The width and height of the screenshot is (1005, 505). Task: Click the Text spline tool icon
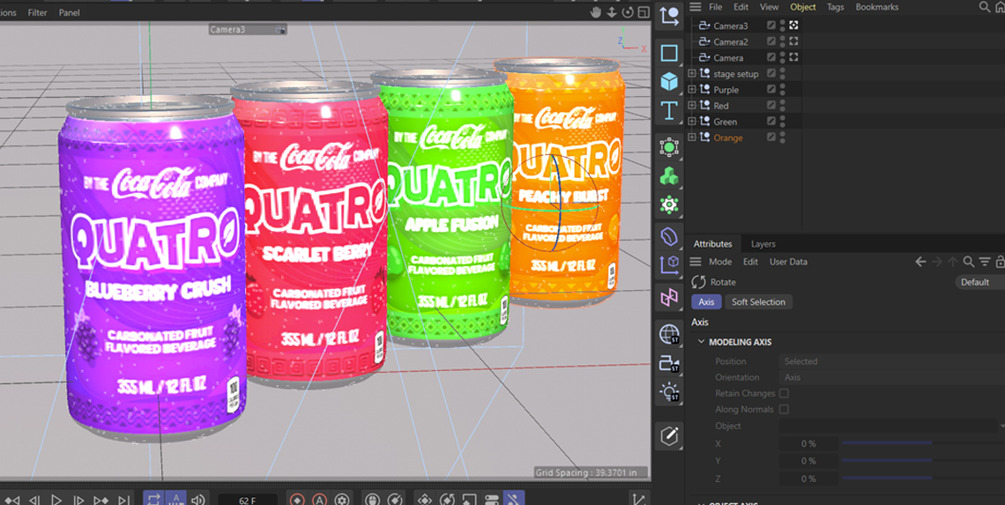[669, 111]
